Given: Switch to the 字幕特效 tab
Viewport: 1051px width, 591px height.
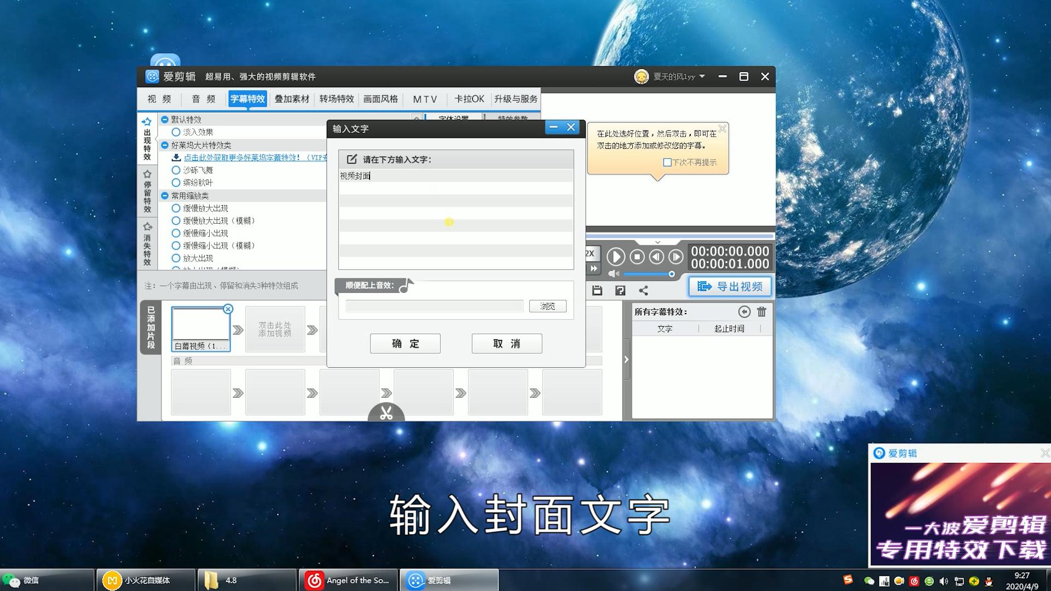Looking at the screenshot, I should click(x=247, y=99).
